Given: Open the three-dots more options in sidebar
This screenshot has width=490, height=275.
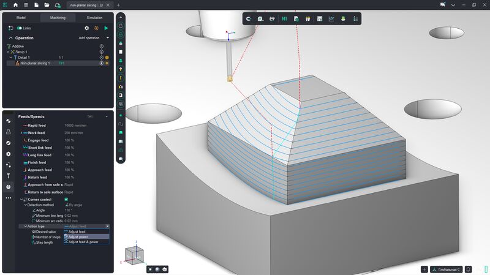Looking at the screenshot, I should tap(9, 198).
